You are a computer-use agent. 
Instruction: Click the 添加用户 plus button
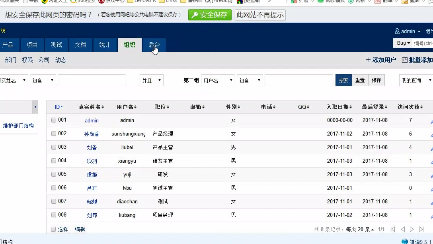click(381, 60)
